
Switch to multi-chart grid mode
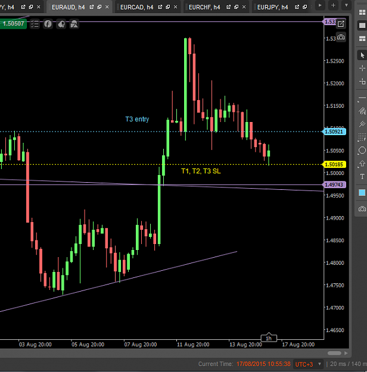[x=362, y=12]
